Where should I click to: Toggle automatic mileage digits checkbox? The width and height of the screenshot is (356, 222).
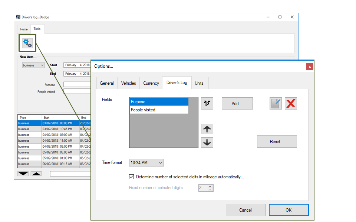pyautogui.click(x=132, y=177)
